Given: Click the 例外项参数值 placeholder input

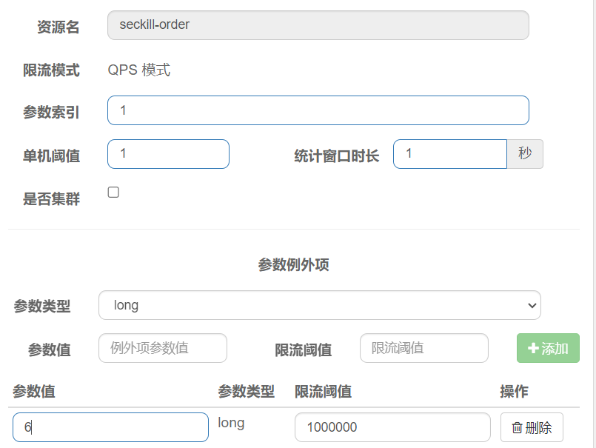Looking at the screenshot, I should click(162, 348).
